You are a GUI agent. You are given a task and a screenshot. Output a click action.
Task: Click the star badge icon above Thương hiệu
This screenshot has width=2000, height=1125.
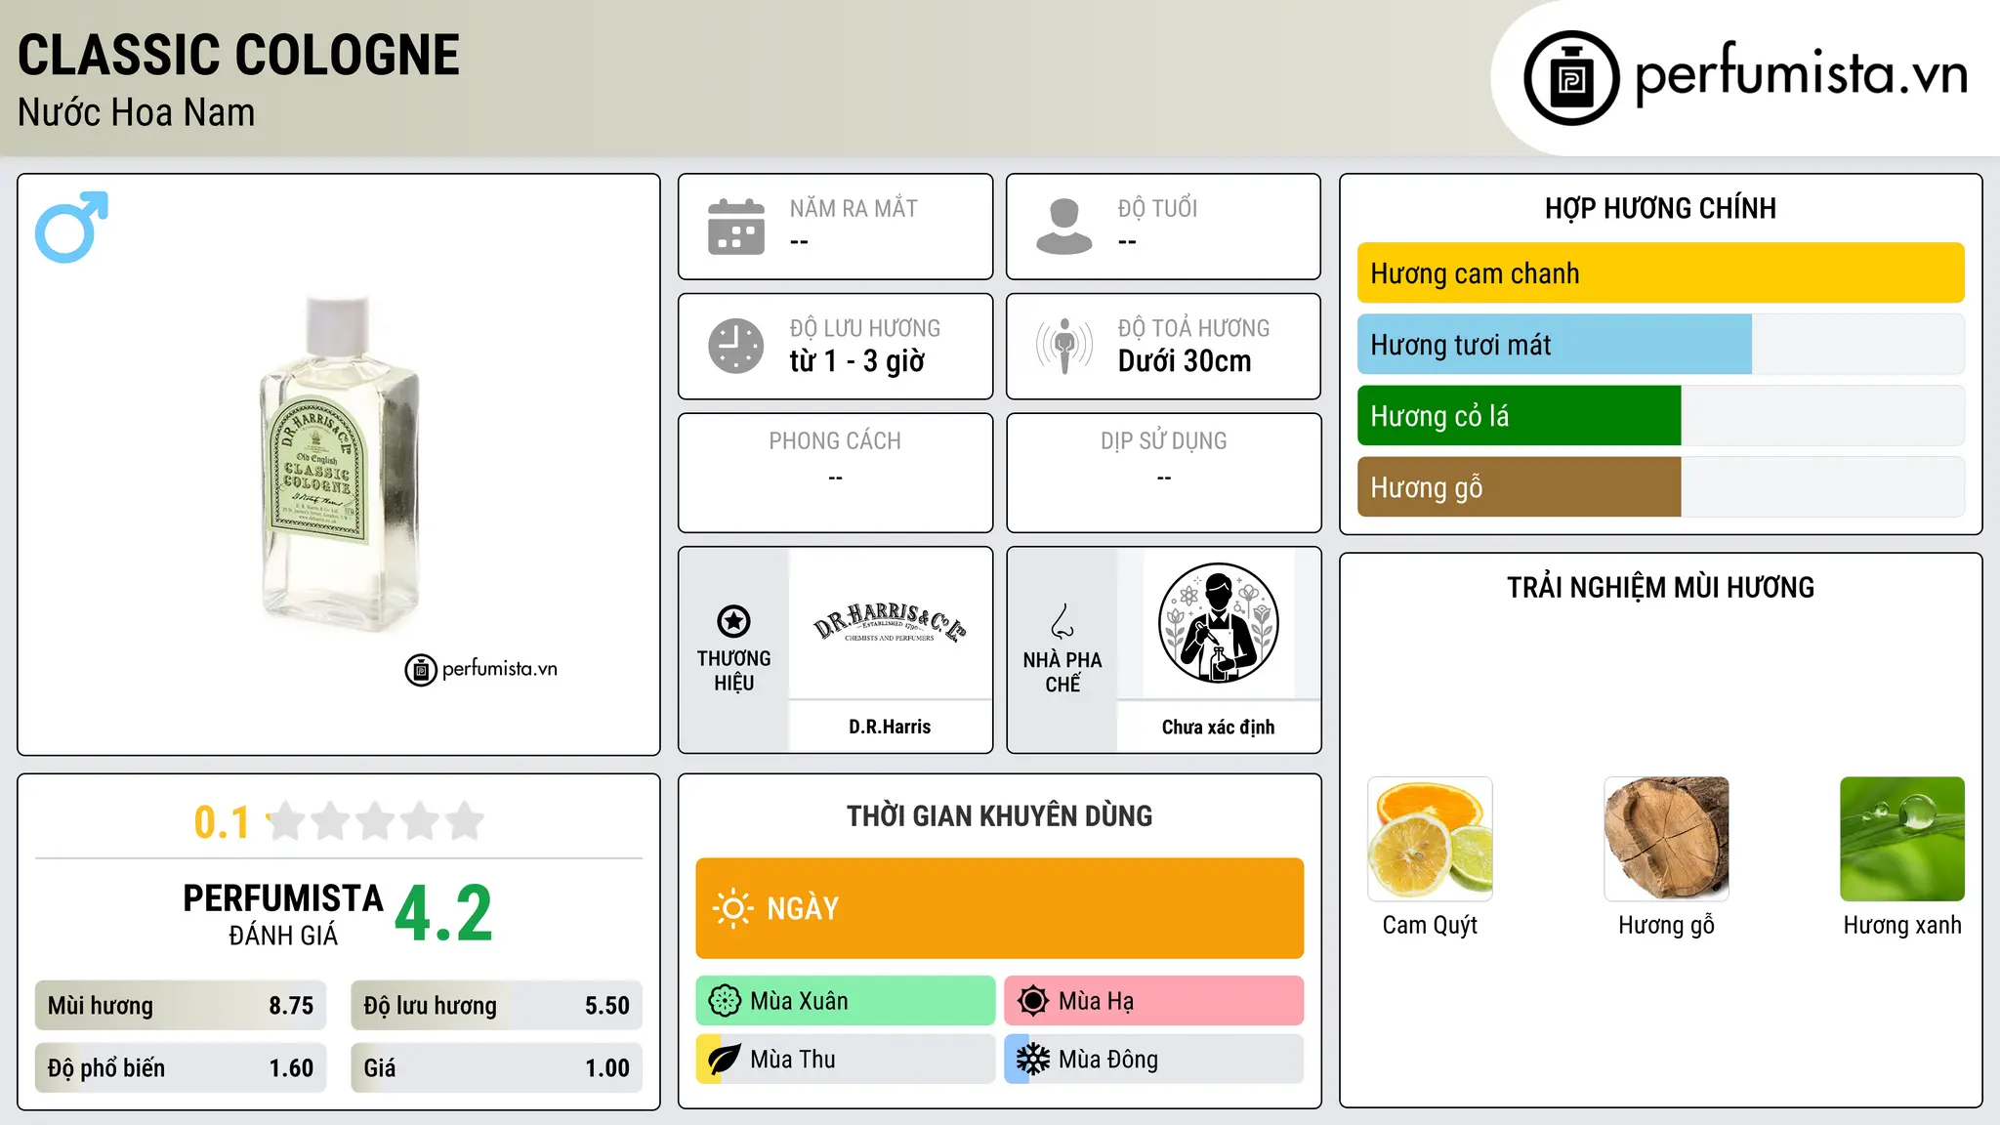pyautogui.click(x=733, y=621)
